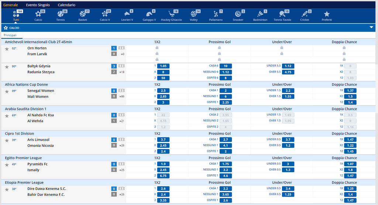This screenshot has width=378, height=205.
Task: Open pitch view for Baltyk Gdynia match
Action: point(121,66)
